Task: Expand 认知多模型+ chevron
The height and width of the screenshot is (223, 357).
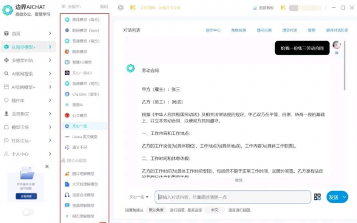Action: 50,47
